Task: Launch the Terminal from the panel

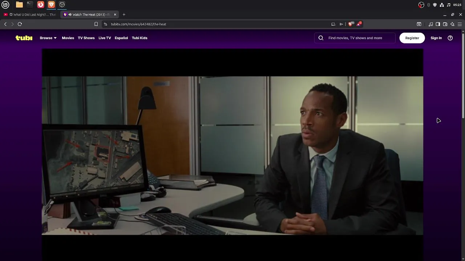Action: coord(30,5)
